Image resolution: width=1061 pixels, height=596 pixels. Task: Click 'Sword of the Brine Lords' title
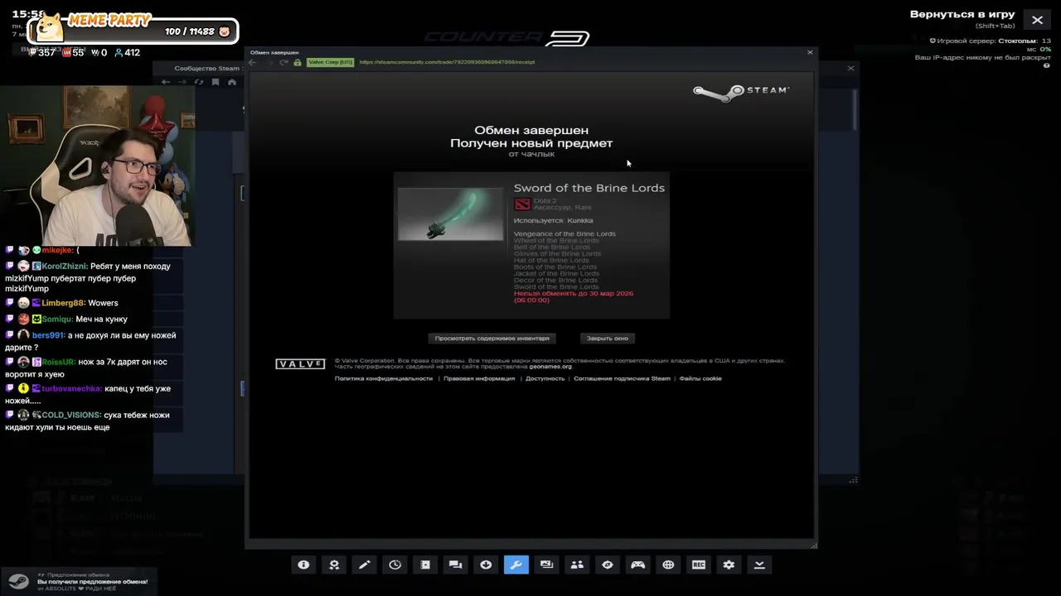tap(589, 188)
